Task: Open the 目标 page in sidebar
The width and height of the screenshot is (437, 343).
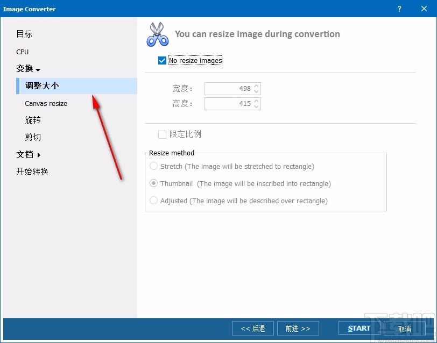Action: click(x=24, y=34)
